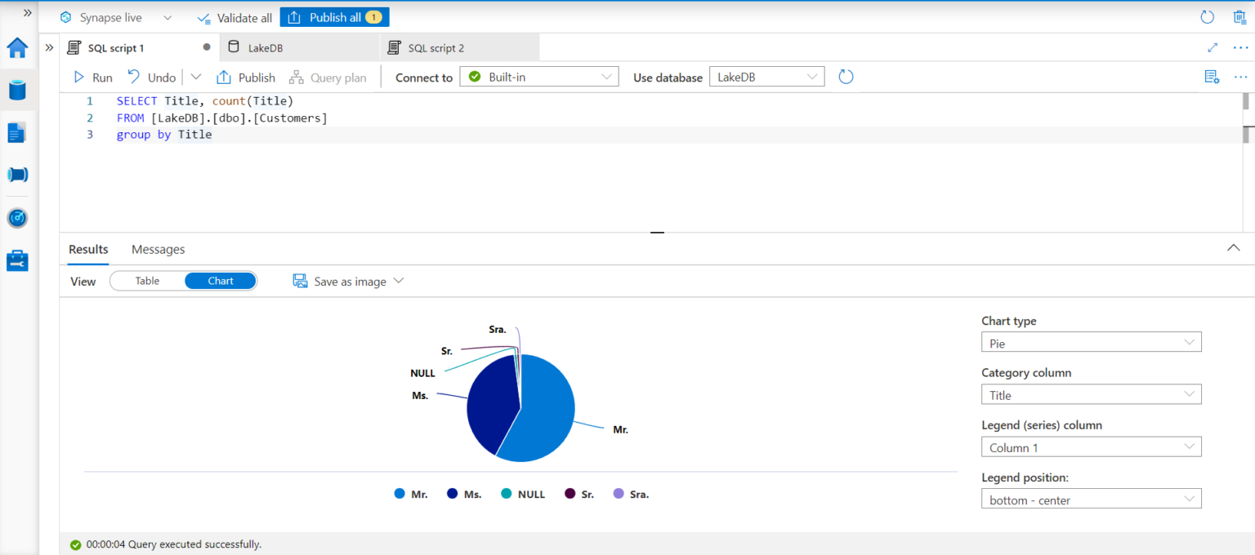
Task: Open the Integrate hub pipeline icon
Action: tap(17, 175)
